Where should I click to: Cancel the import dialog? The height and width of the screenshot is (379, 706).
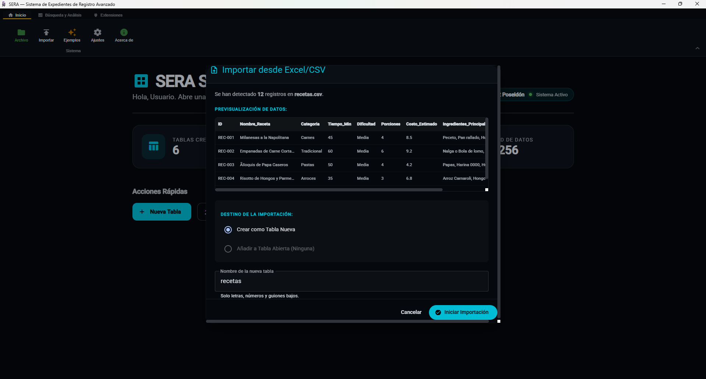(411, 312)
